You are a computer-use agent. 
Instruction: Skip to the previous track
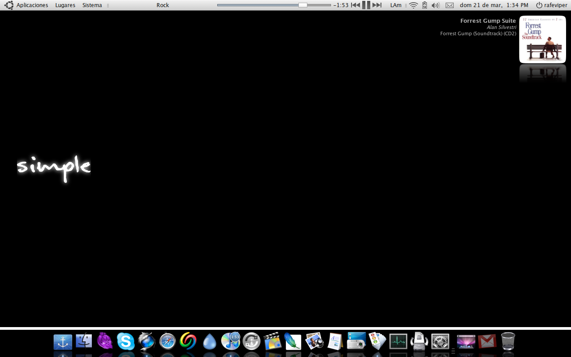click(356, 5)
